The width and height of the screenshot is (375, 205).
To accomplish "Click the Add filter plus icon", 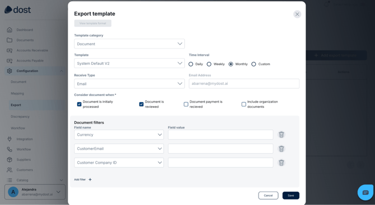I will coord(90,180).
